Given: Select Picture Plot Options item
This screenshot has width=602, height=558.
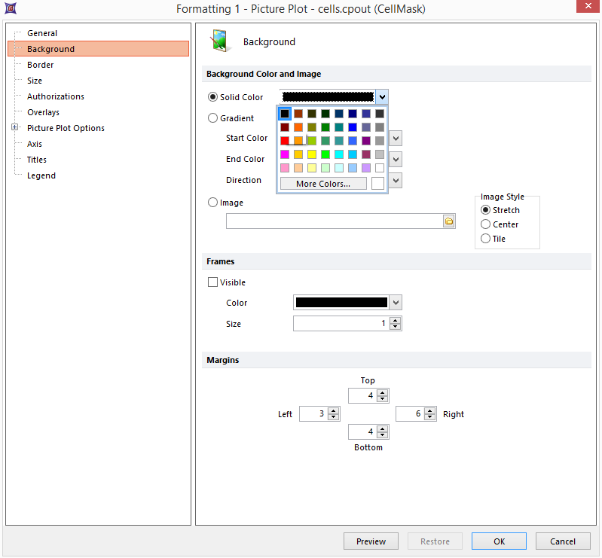Looking at the screenshot, I should click(66, 128).
